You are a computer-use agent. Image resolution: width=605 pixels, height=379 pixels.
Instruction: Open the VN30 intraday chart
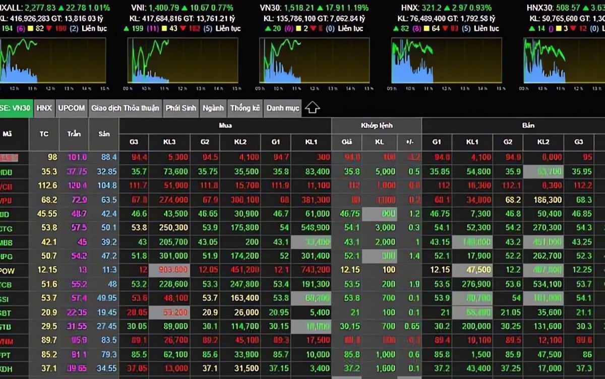(315, 60)
